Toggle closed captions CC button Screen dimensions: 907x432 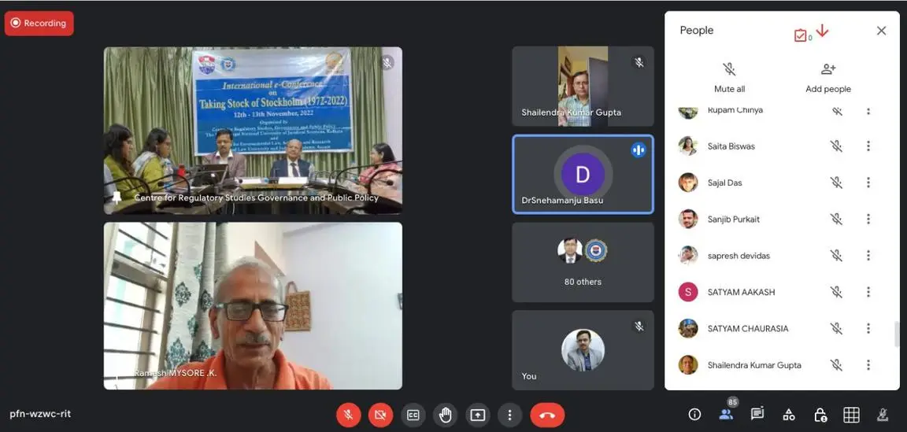click(x=413, y=415)
